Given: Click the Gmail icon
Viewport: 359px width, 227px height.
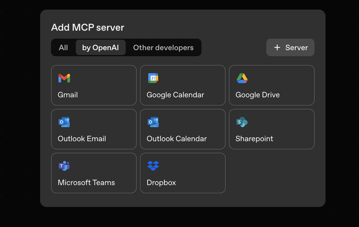Looking at the screenshot, I should (x=65, y=78).
